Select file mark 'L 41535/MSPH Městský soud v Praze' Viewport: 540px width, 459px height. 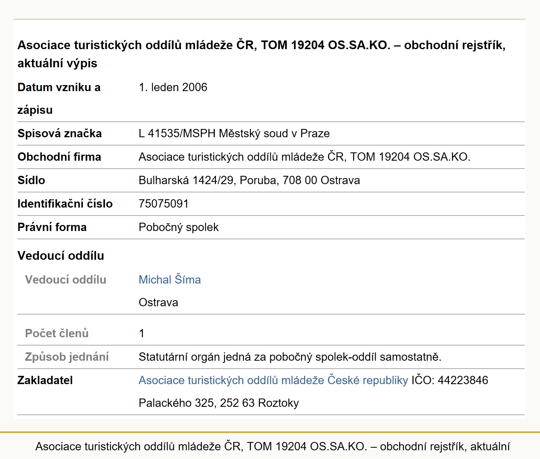pos(234,133)
